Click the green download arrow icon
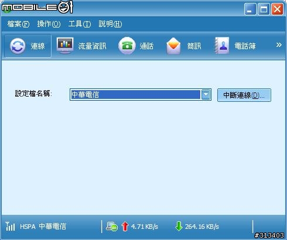The height and width of the screenshot is (240, 287). [179, 227]
